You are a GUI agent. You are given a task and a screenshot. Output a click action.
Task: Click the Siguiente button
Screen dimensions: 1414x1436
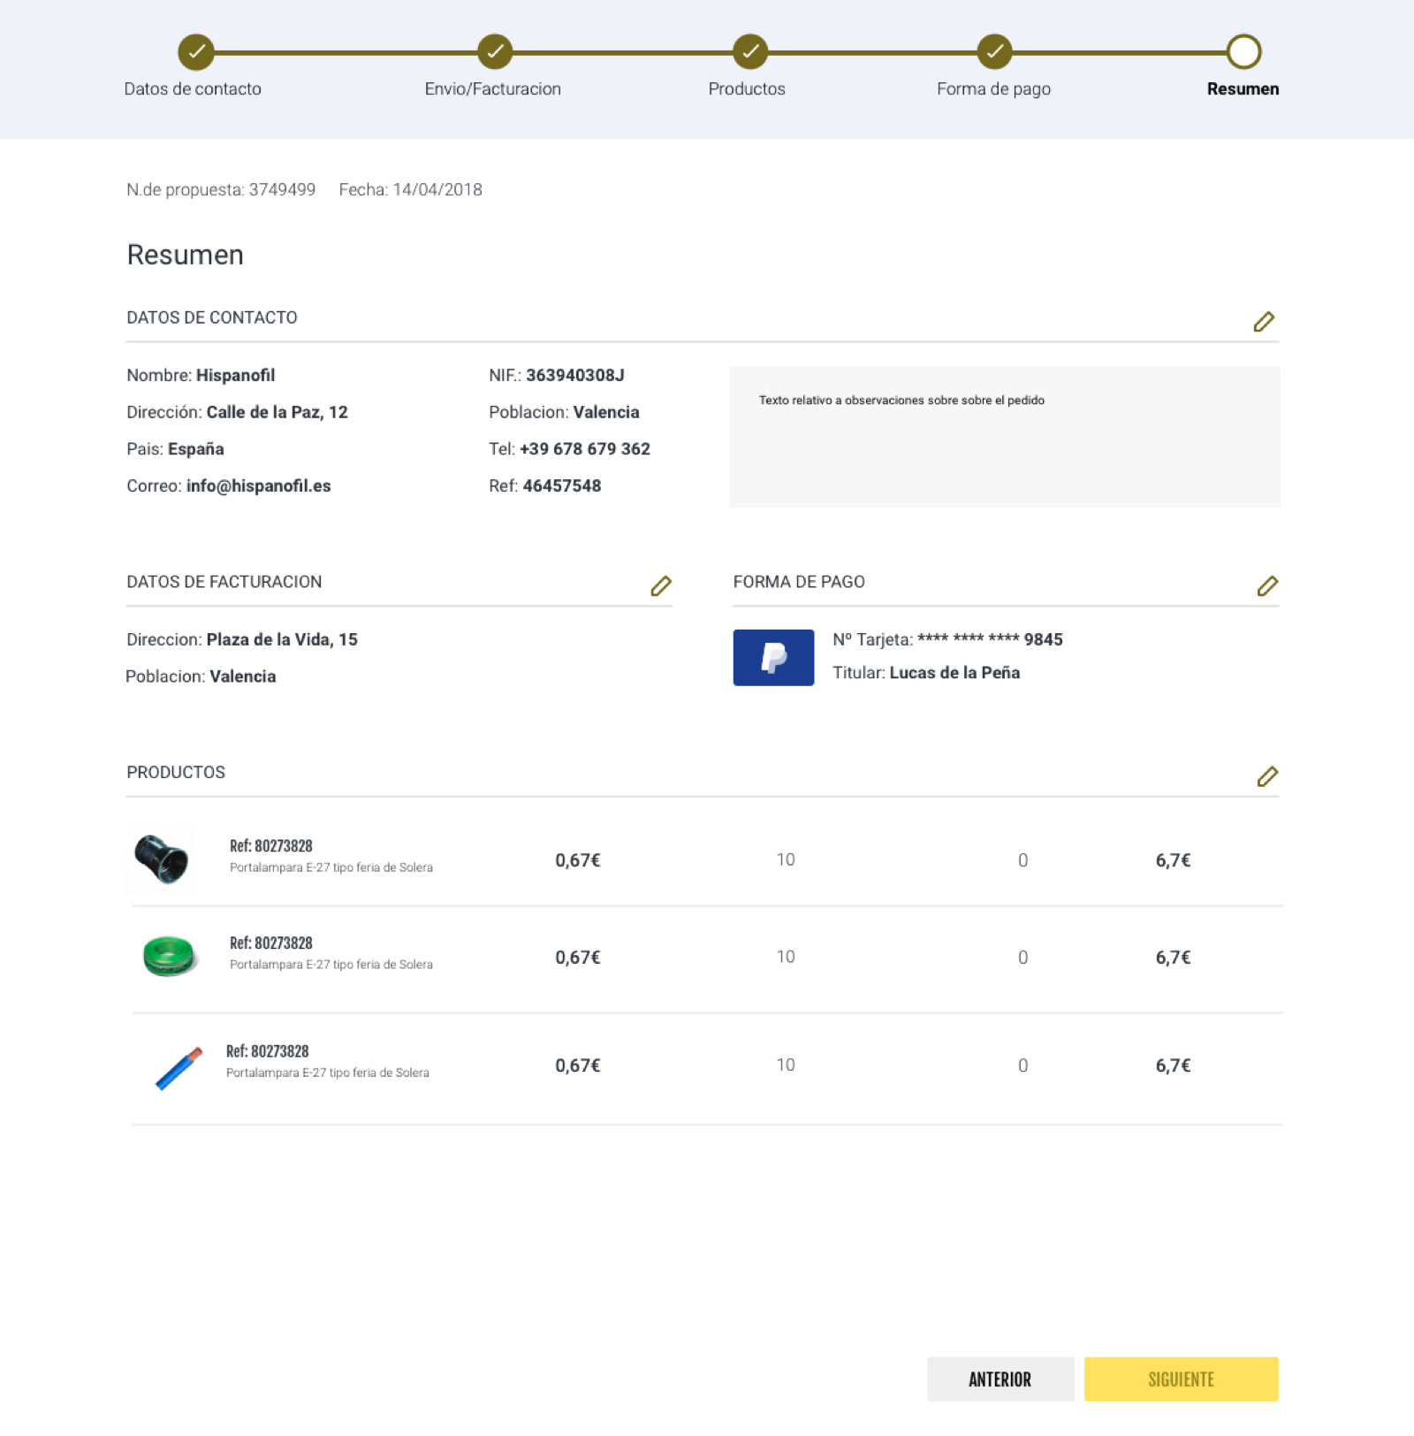[x=1182, y=1379]
